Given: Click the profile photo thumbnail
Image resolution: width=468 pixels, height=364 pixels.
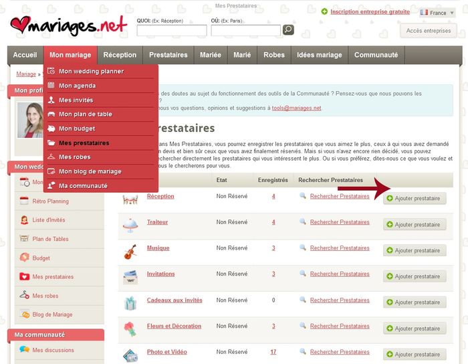Looking at the screenshot, I should click(x=30, y=120).
